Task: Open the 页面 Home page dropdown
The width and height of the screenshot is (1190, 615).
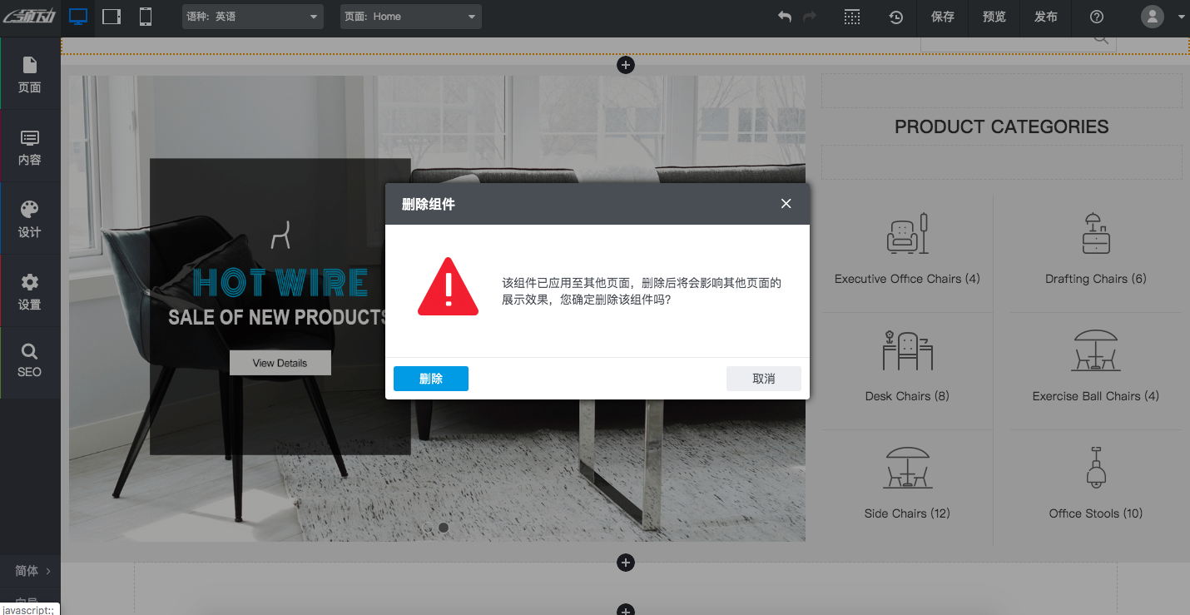Action: coord(410,17)
